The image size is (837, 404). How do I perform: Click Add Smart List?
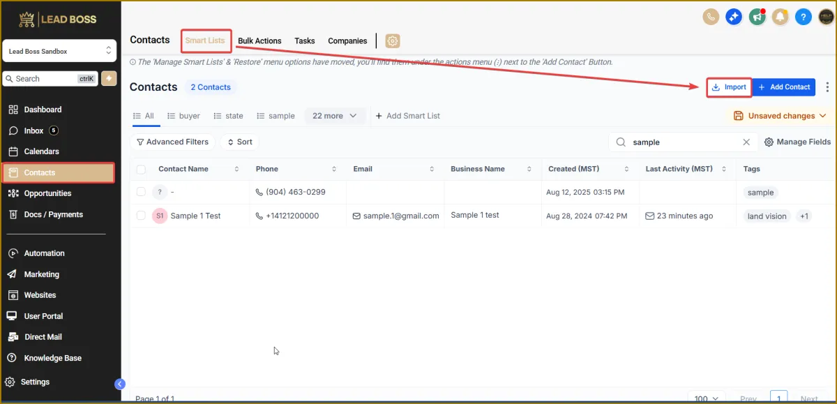click(x=408, y=116)
